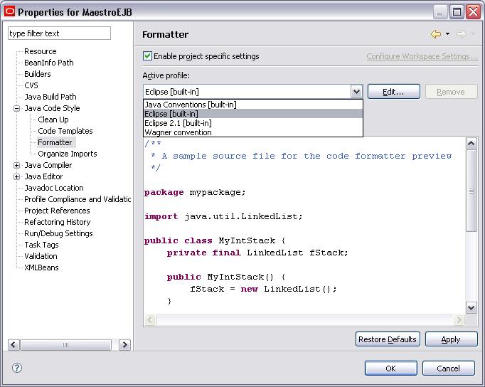Click the Oracle icon in title bar

(9, 12)
